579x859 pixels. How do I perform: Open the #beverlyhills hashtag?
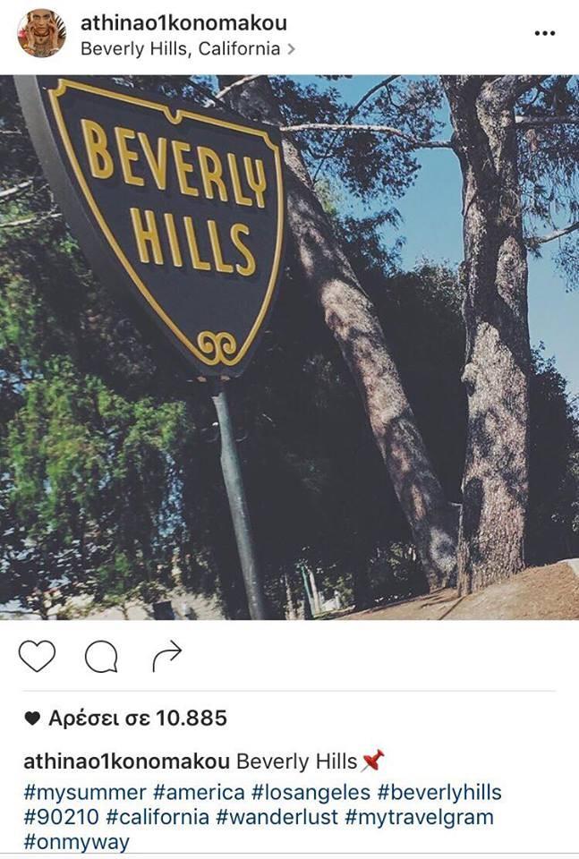point(440,793)
